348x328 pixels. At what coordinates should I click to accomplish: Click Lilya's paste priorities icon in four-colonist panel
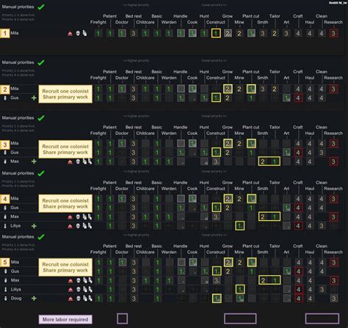click(90, 226)
